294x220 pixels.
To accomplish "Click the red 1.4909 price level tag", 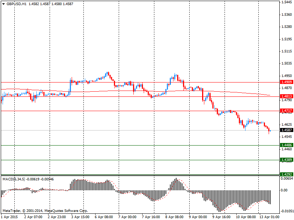I will [287, 82].
